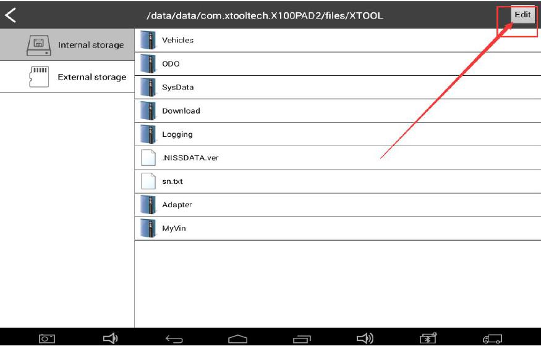Open the Vehicles folder icon

[x=148, y=40]
